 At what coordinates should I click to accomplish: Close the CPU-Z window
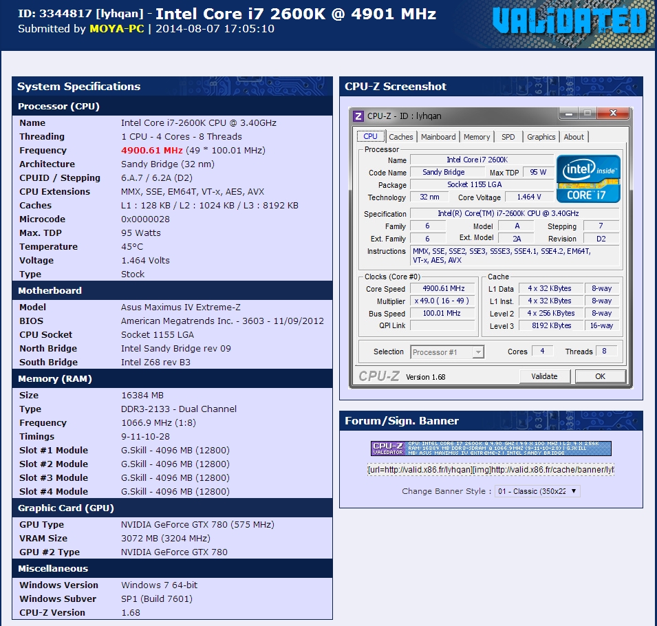click(613, 113)
